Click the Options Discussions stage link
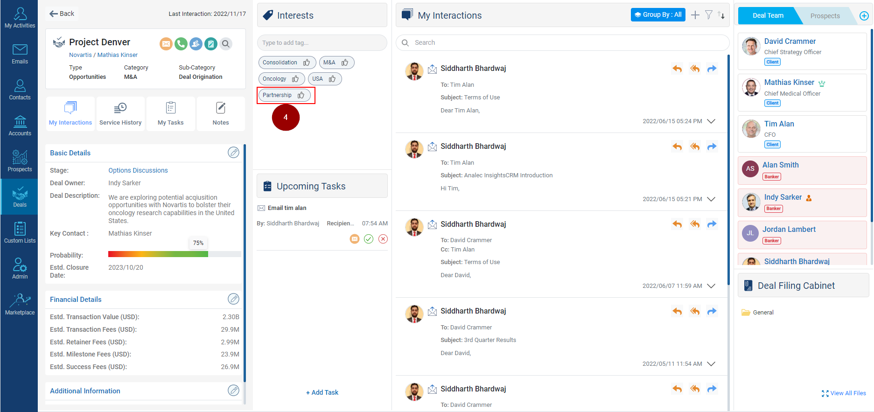 coord(138,170)
